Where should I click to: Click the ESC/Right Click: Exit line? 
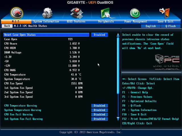137,123
